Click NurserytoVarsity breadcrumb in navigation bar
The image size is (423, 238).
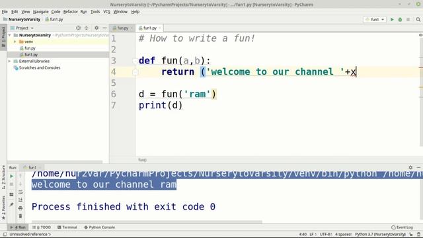point(24,19)
